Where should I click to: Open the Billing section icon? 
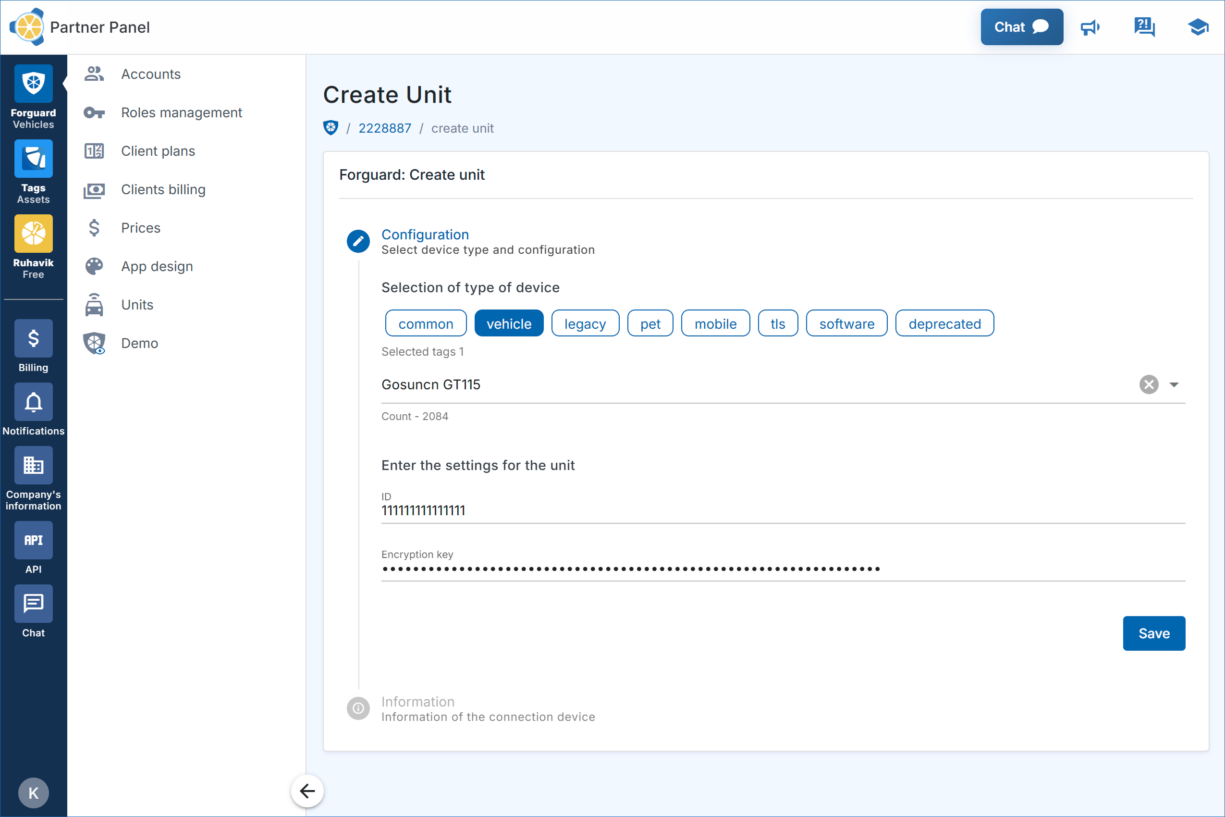pyautogui.click(x=33, y=339)
